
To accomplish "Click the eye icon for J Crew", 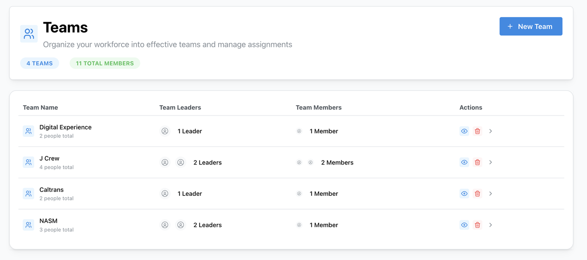I will (x=464, y=163).
